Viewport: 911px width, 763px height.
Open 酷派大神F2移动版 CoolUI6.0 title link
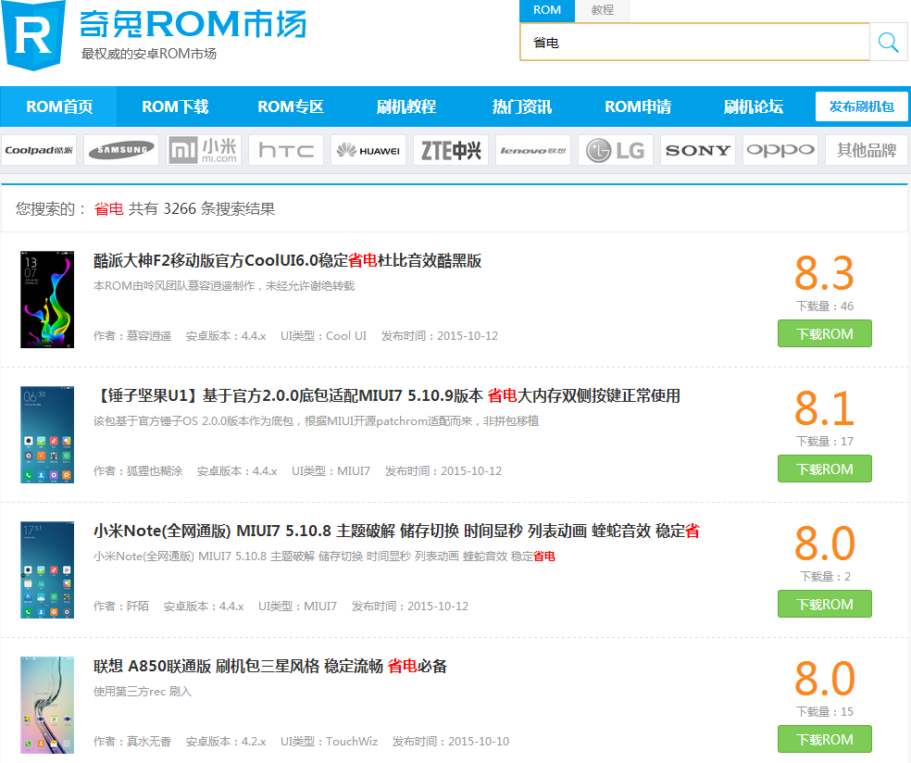[288, 260]
